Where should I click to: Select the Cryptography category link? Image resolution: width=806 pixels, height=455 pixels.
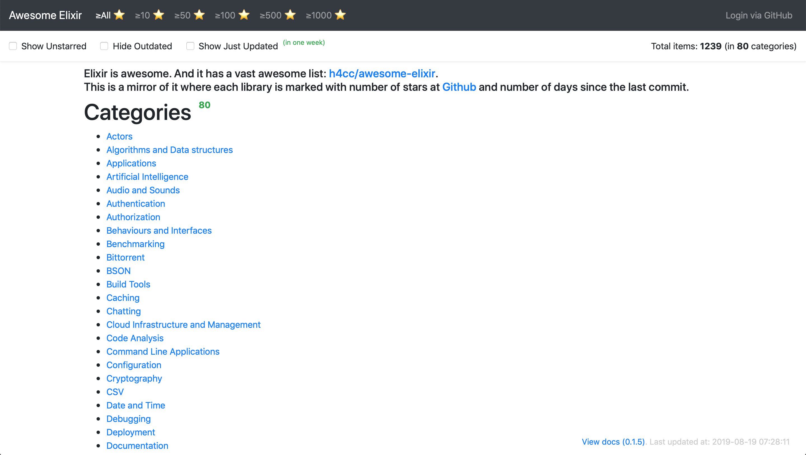coord(134,379)
